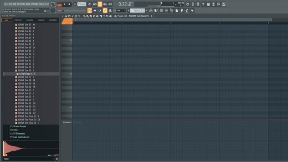Click the render/export icon beside save
The width and height of the screenshot is (288, 162).
[213, 4]
